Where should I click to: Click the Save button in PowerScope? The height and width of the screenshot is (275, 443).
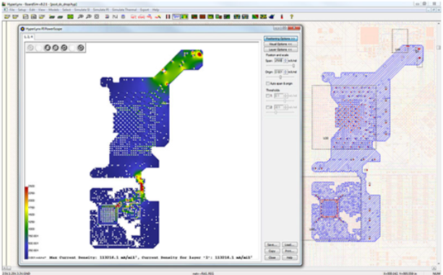pyautogui.click(x=272, y=245)
